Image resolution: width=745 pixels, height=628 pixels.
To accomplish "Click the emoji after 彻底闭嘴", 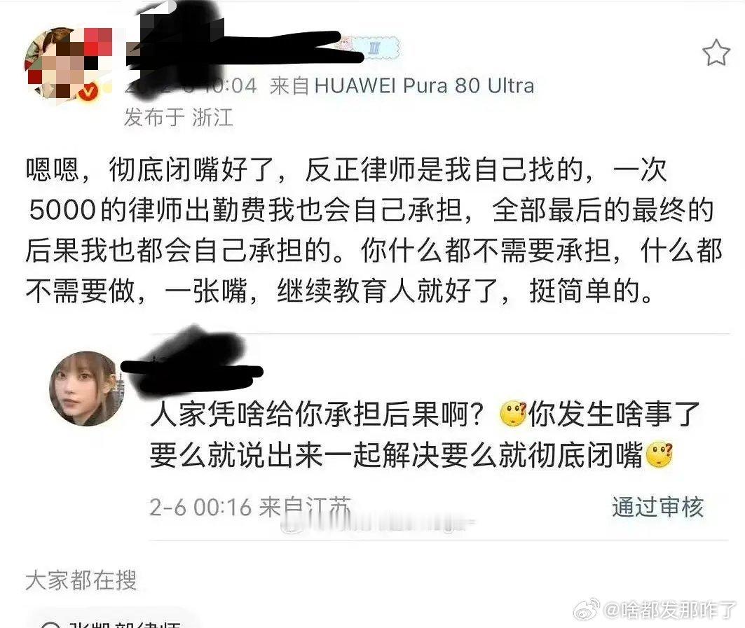I will pyautogui.click(x=659, y=455).
